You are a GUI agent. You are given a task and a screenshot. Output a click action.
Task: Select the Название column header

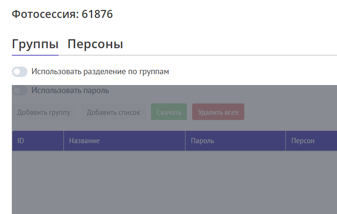click(84, 141)
